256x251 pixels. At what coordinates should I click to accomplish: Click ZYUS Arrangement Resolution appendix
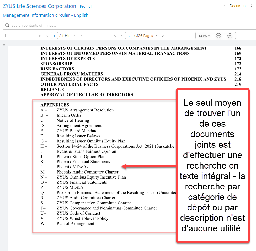85,110
